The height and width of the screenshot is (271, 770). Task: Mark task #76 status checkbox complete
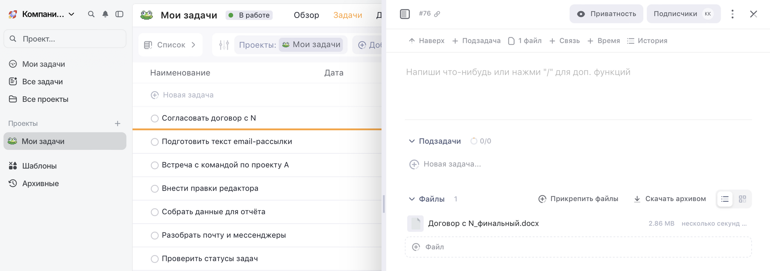(405, 14)
